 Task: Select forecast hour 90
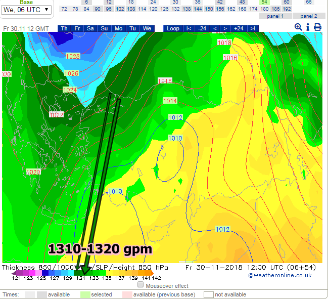98,9
